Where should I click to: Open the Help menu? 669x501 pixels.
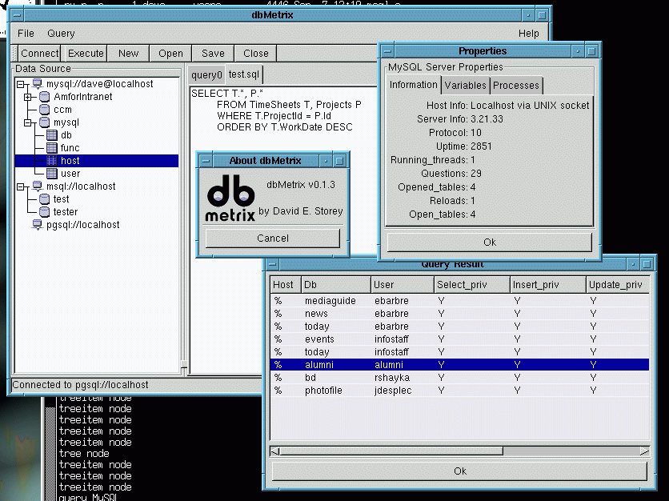click(529, 34)
